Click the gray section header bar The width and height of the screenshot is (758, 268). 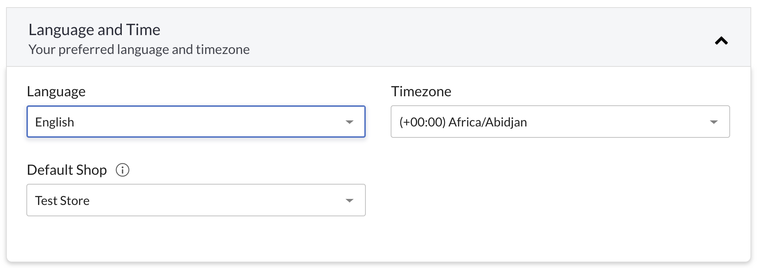(379, 37)
